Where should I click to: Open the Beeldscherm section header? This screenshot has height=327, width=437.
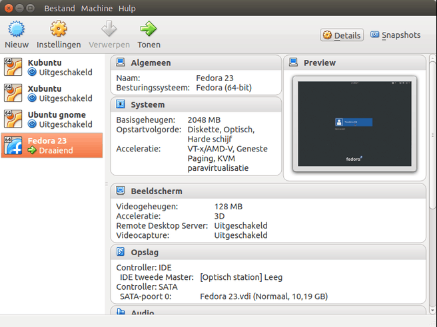click(x=268, y=191)
